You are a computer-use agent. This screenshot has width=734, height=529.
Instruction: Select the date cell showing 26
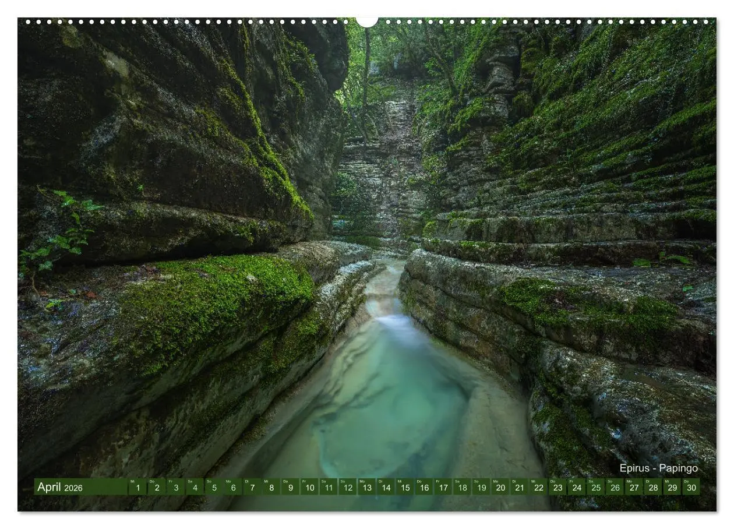pyautogui.click(x=614, y=489)
